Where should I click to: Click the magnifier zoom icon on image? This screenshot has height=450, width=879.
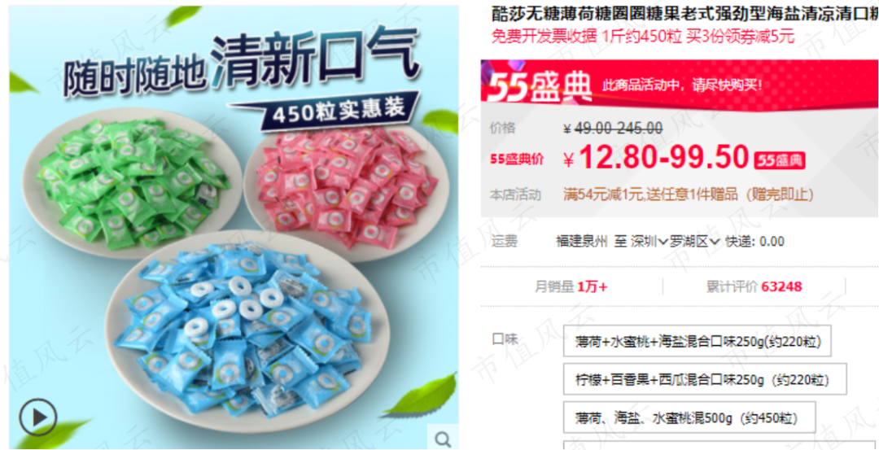point(443,439)
